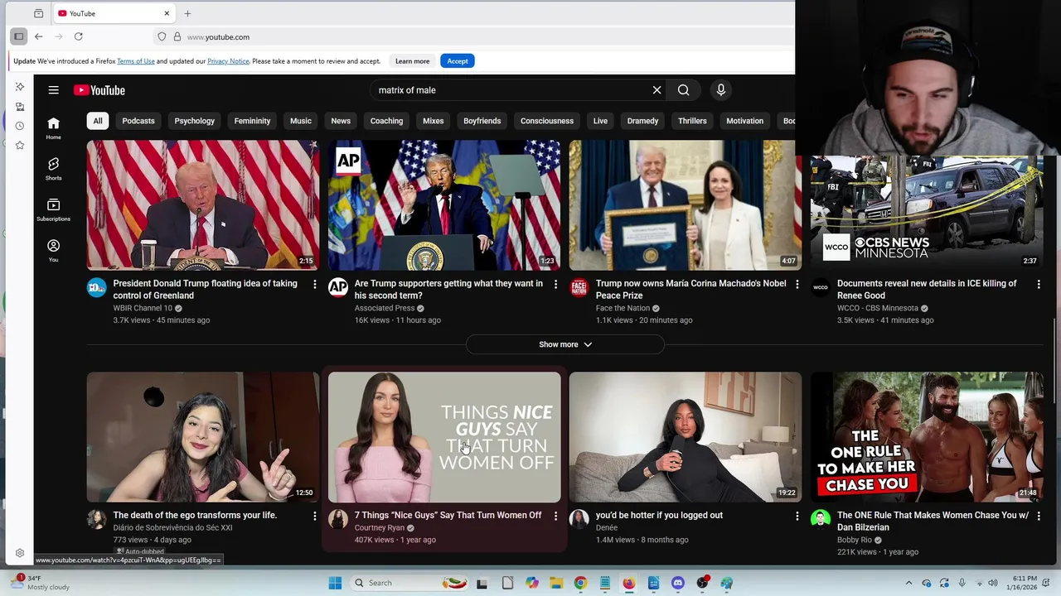Open the Terms of Use link
This screenshot has width=1061, height=596.
coord(136,61)
